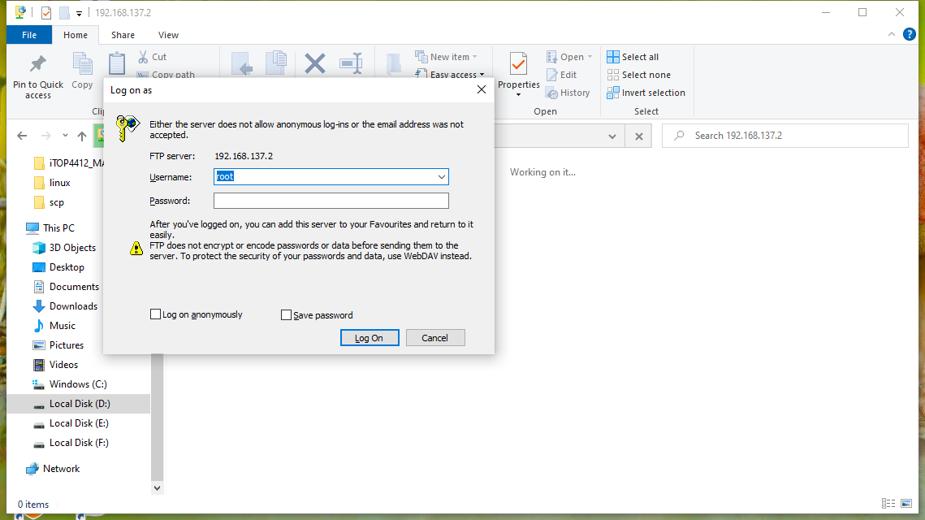The image size is (925, 520).
Task: Tick the Save password checkbox
Action: pyautogui.click(x=286, y=315)
